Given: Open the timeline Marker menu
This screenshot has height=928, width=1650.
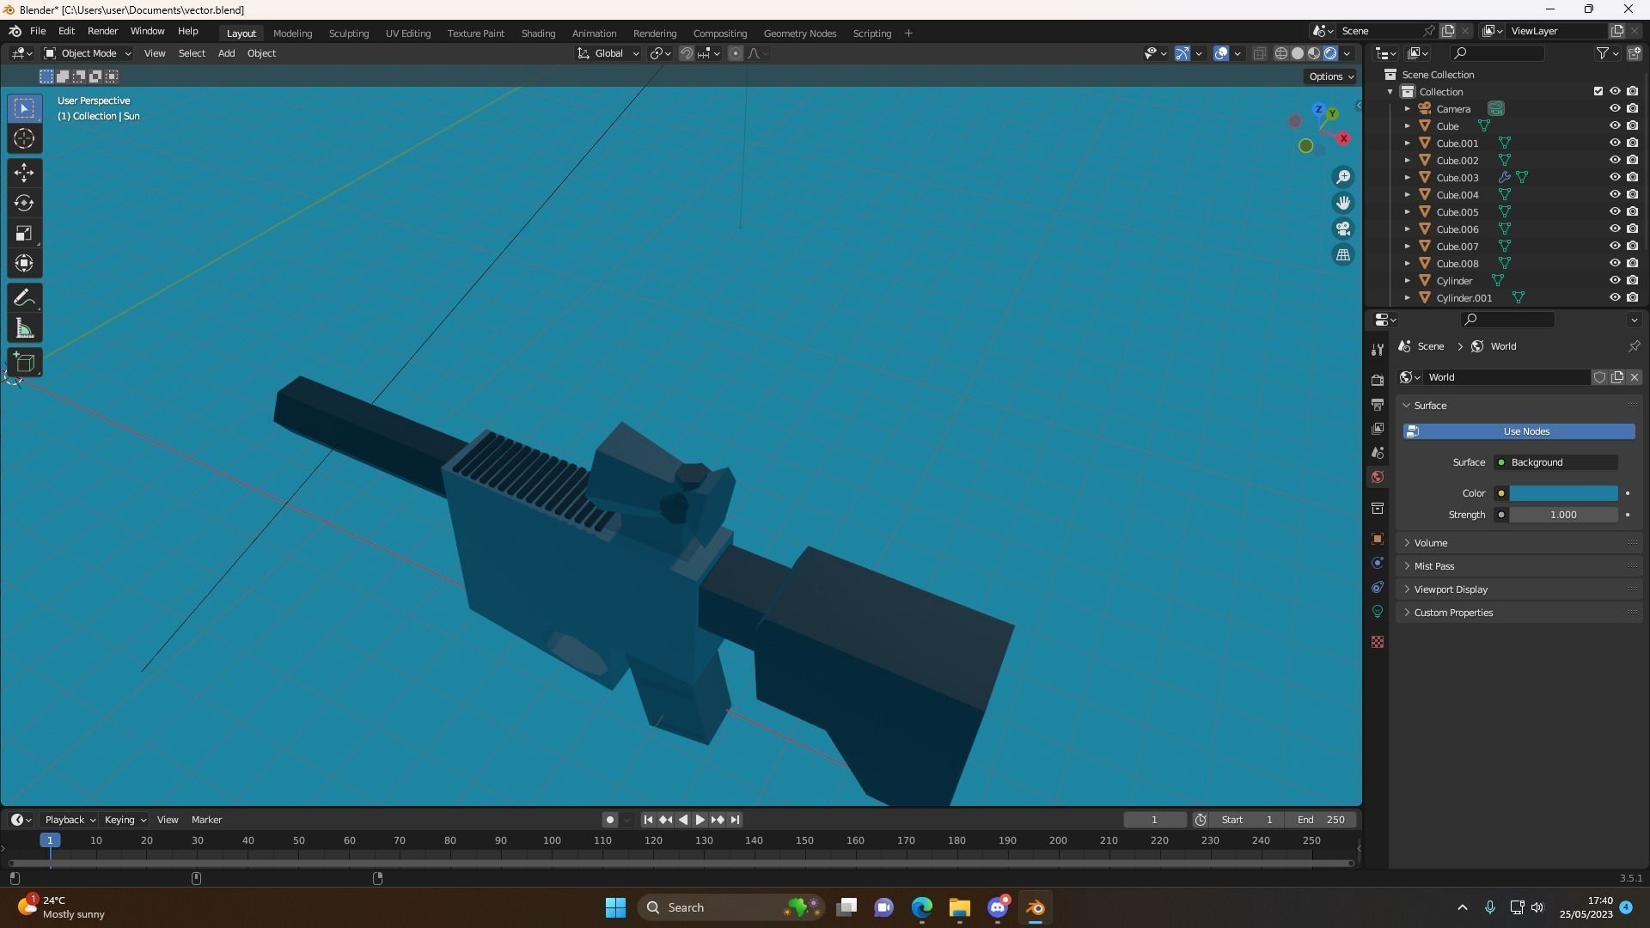Looking at the screenshot, I should (206, 820).
